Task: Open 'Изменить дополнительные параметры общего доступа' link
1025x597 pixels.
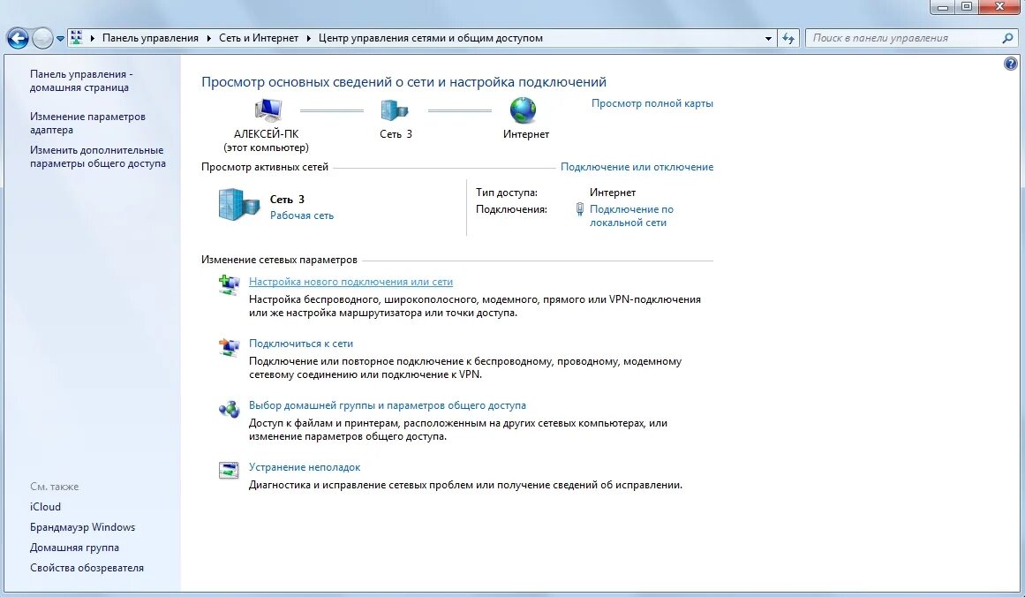Action: [x=98, y=157]
